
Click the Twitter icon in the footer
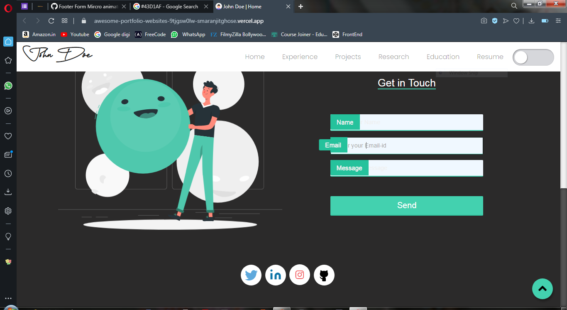pyautogui.click(x=251, y=275)
